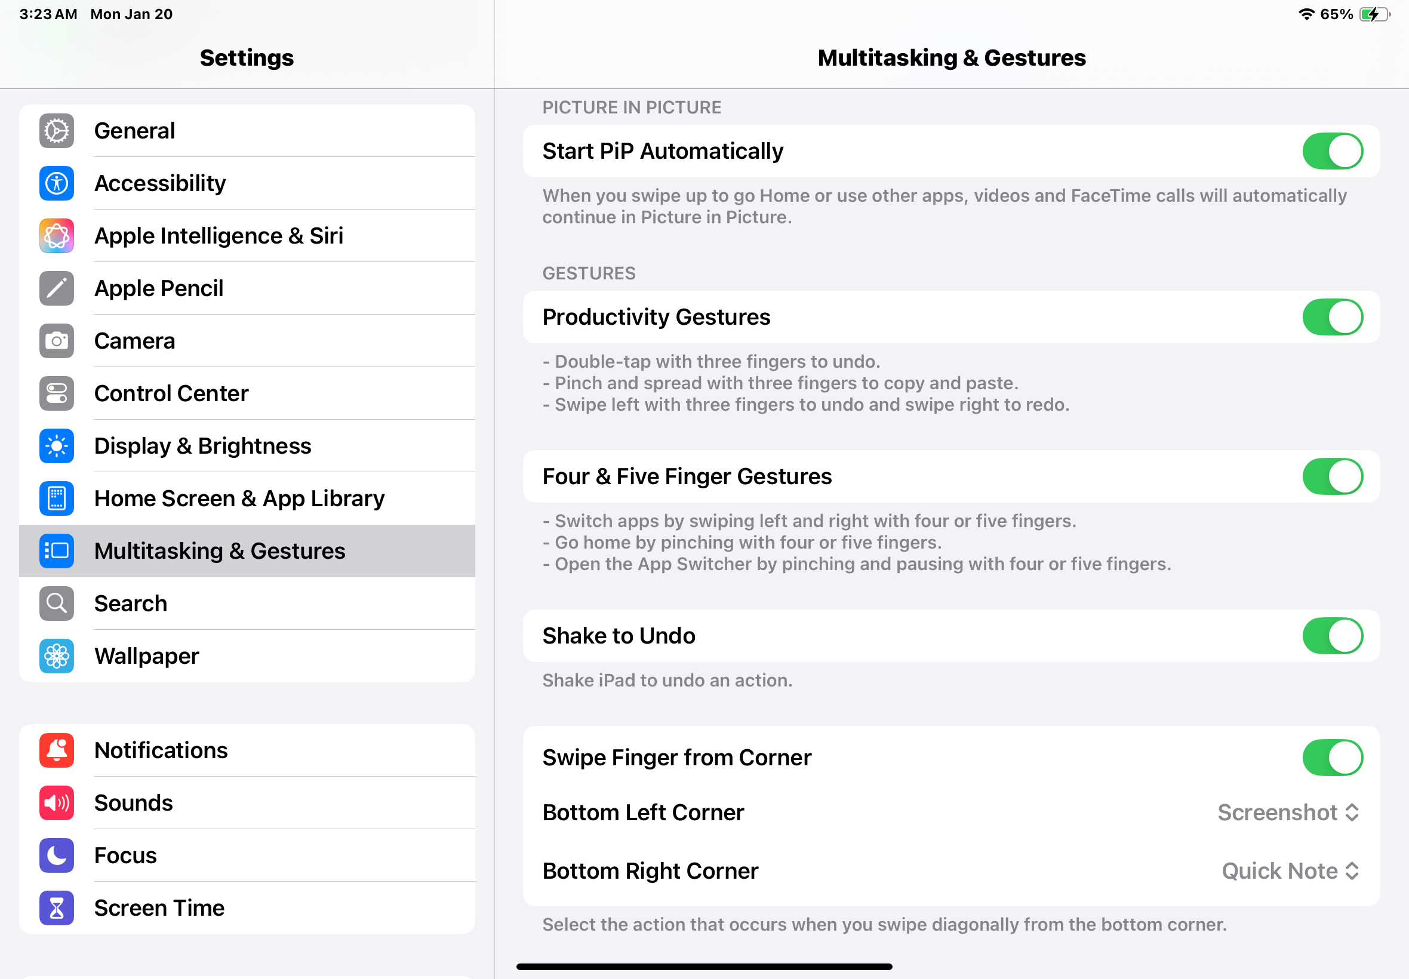The image size is (1409, 979).
Task: Click the Accessibility icon
Action: point(56,183)
